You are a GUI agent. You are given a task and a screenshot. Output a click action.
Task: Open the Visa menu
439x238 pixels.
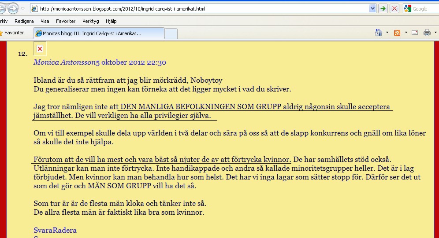(x=45, y=21)
